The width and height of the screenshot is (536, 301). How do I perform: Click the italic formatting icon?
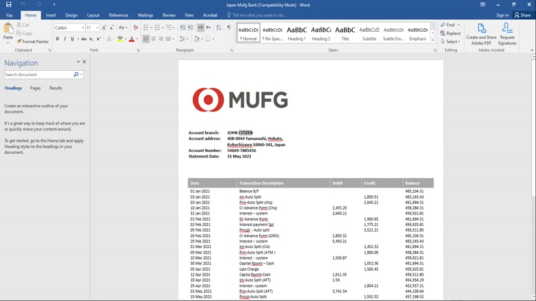click(x=65, y=39)
